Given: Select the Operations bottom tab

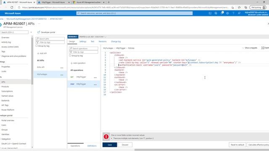Looking at the screenshot, I should pos(75,146).
